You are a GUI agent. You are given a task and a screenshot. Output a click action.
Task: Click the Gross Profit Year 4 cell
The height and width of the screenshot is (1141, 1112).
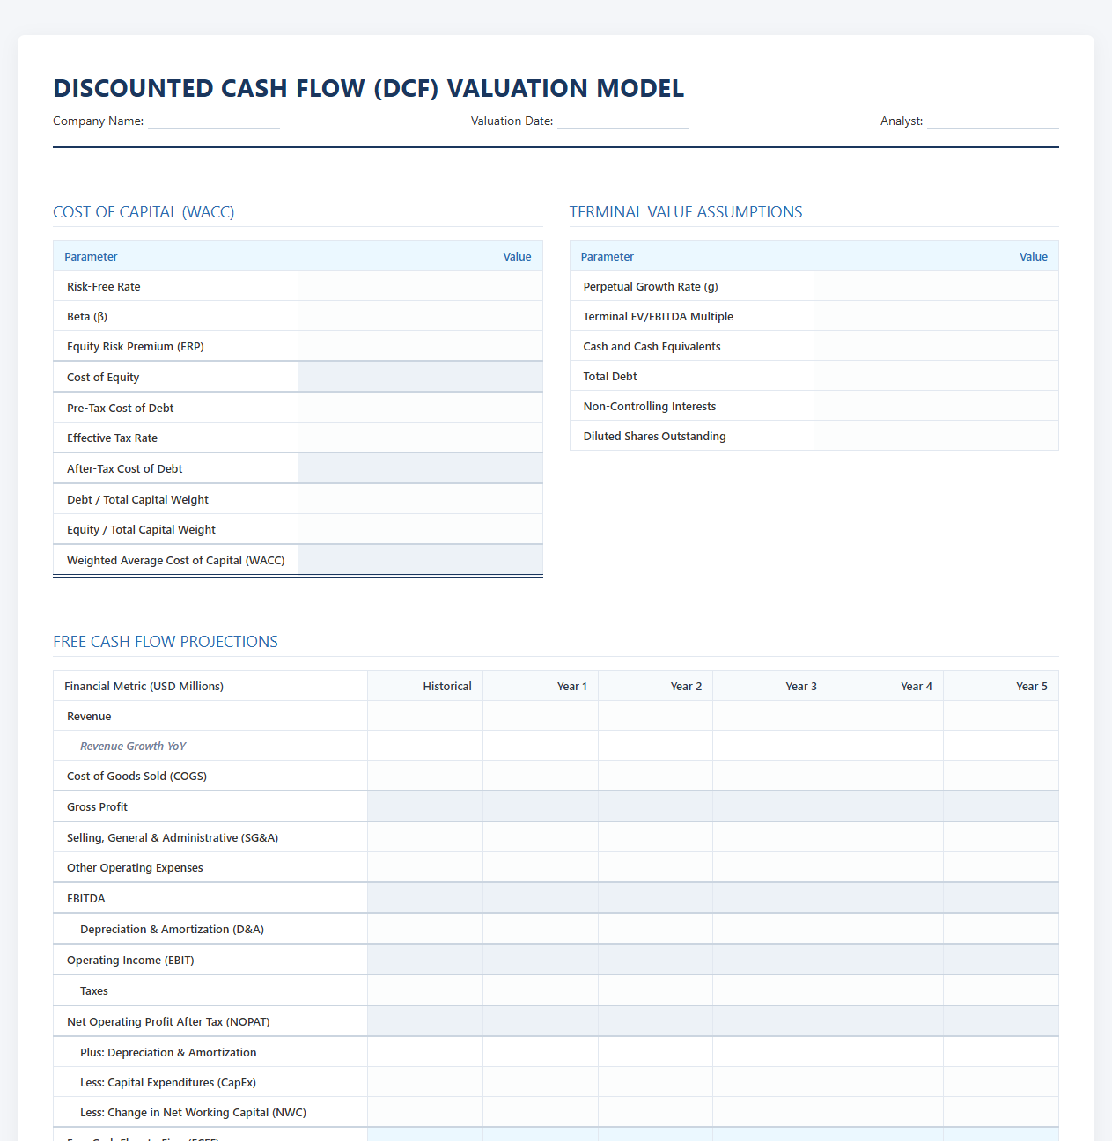(x=886, y=806)
